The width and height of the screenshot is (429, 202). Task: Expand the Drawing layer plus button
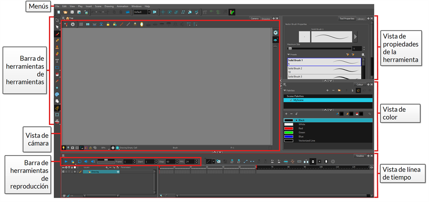118,172
